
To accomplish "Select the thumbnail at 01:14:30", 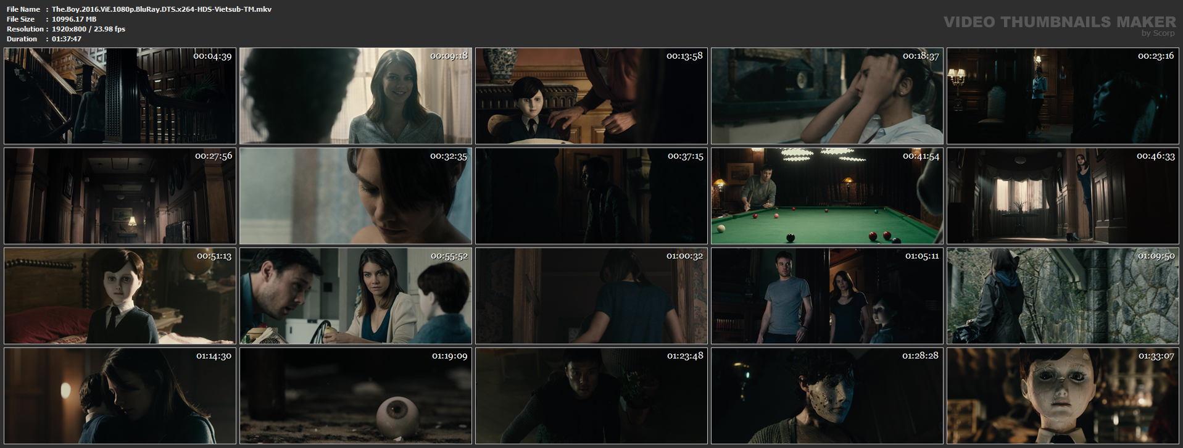I will [120, 396].
